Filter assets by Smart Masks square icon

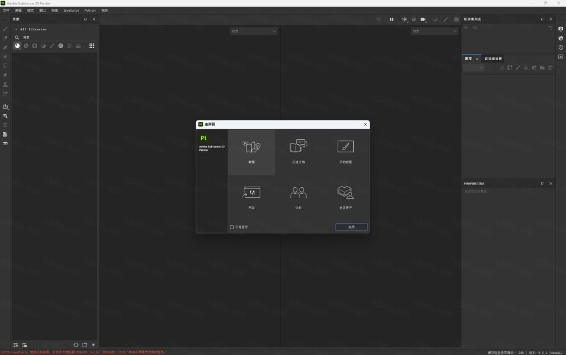35,46
